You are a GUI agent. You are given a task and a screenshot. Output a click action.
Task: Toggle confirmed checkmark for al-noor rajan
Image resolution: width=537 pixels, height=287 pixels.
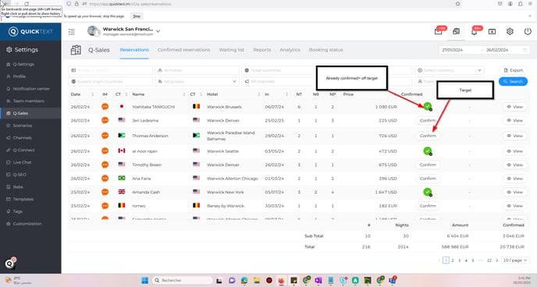coord(428,151)
